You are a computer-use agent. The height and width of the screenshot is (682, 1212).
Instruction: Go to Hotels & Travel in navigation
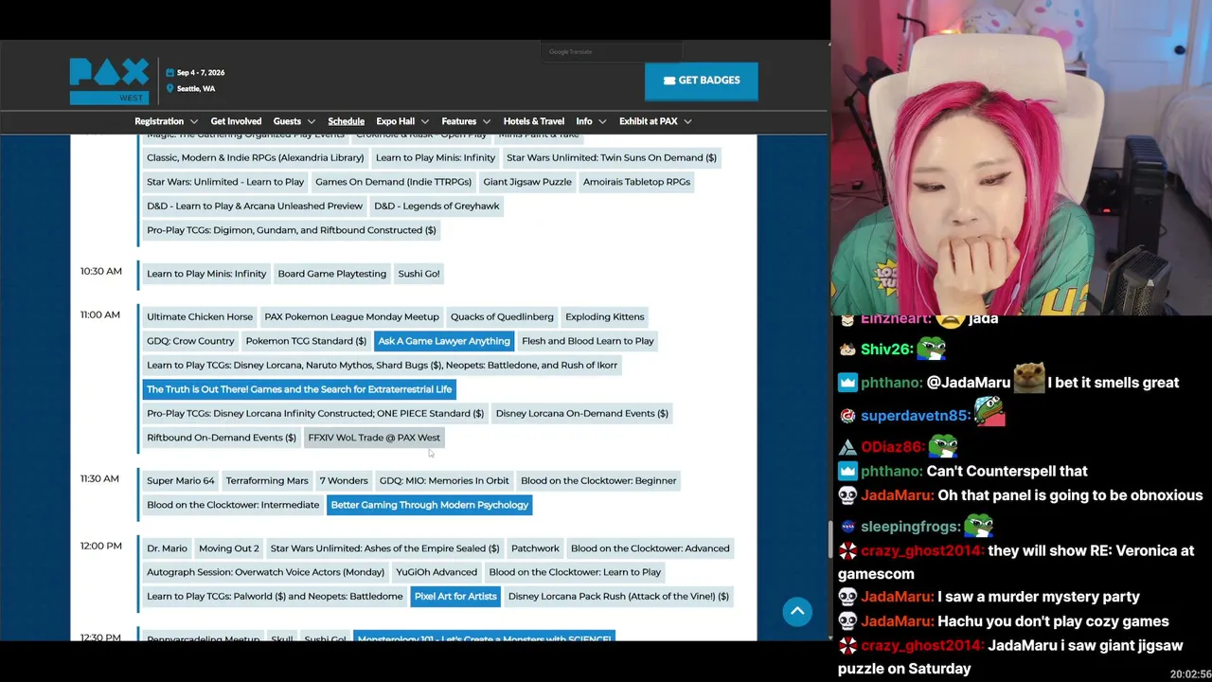(x=533, y=121)
